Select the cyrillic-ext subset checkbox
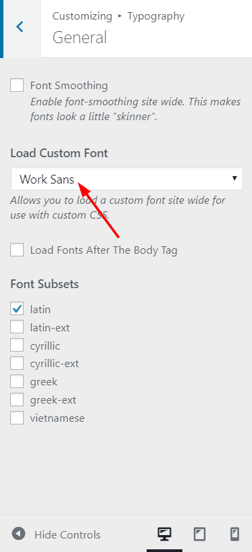The image size is (252, 552). [x=17, y=363]
